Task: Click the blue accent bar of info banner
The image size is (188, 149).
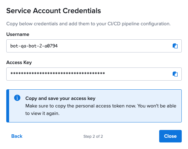Action: (7, 106)
